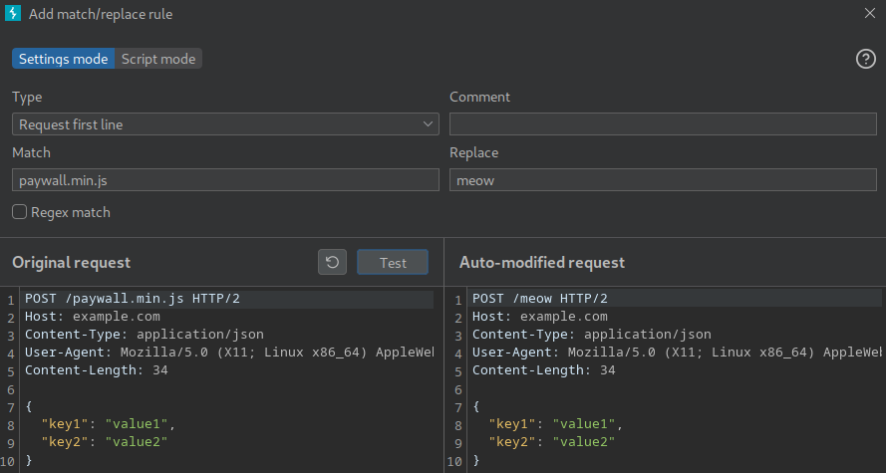886x473 pixels.
Task: Close the Add match/replace rule dialog
Action: pyautogui.click(x=870, y=13)
